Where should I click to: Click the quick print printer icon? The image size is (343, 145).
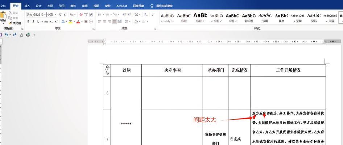28,35
